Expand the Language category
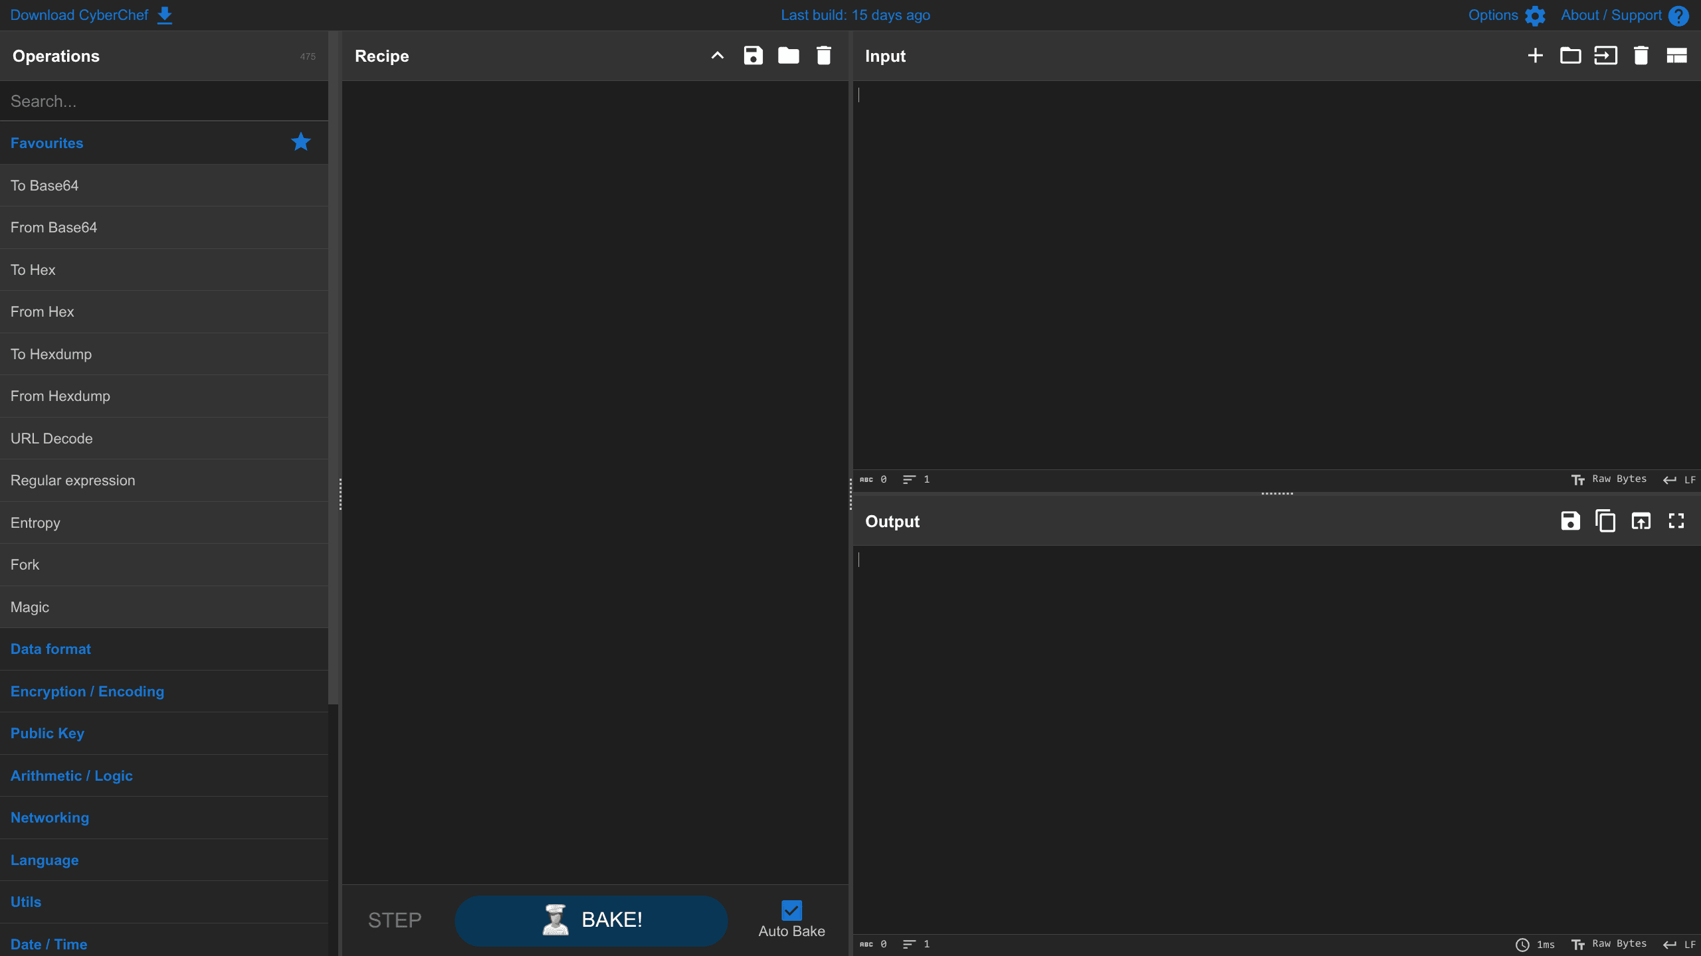Image resolution: width=1701 pixels, height=956 pixels. (x=164, y=860)
